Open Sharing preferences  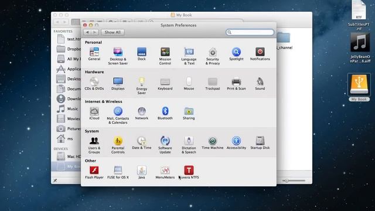point(189,113)
